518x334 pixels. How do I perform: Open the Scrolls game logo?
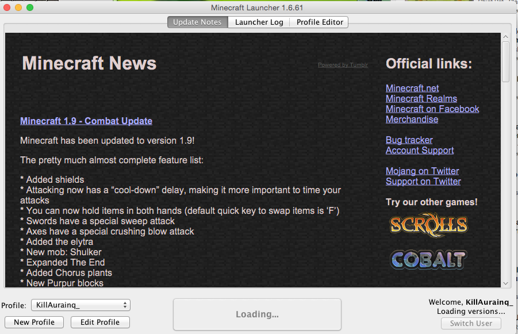(x=429, y=225)
